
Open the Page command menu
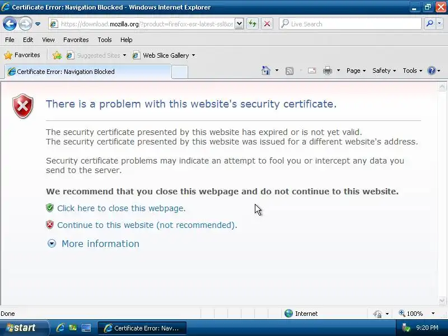click(356, 71)
